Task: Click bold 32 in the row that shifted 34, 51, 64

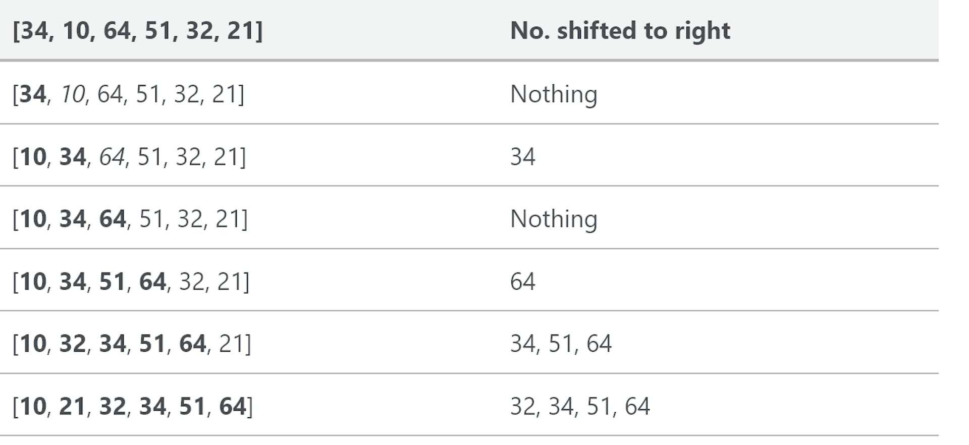Action: pos(72,344)
